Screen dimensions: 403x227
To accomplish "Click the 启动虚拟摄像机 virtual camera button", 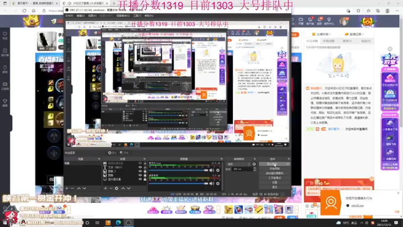I will click(x=275, y=173).
